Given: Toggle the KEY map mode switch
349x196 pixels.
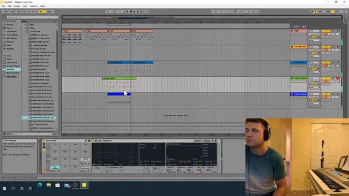Looking at the screenshot, I should click(x=321, y=11).
